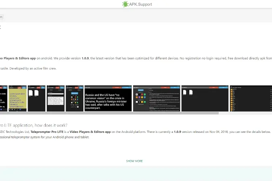
Task: Open the landscape screenshot with two file icons
Action: coord(205,98)
